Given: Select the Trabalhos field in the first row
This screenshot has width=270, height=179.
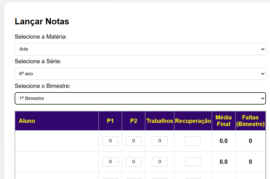Looking at the screenshot, I should pyautogui.click(x=160, y=141).
